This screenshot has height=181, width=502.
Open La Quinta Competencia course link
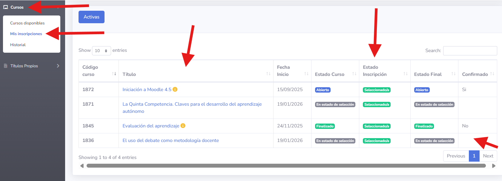[192, 104]
